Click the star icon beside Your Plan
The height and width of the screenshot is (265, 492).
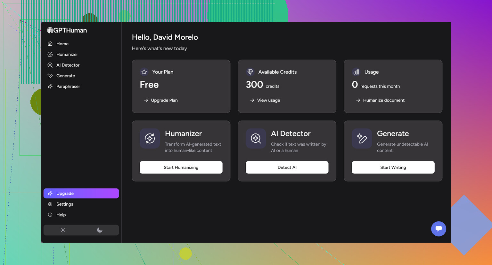[144, 72]
